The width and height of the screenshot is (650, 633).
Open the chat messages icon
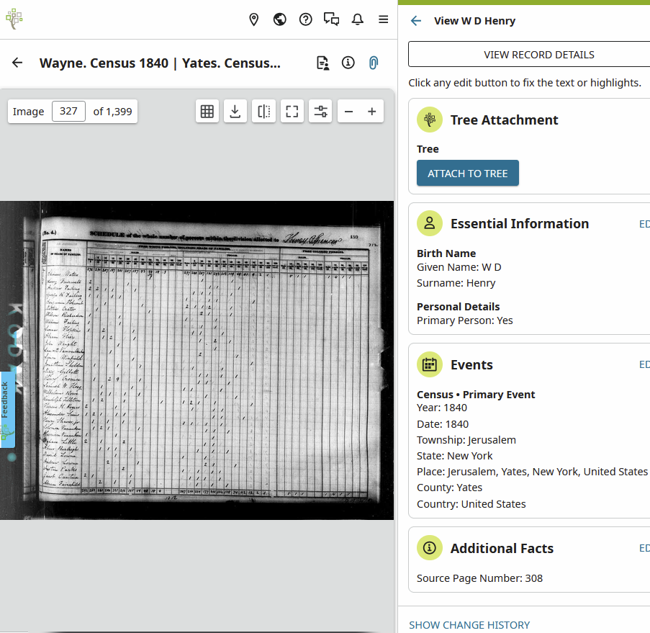331,19
